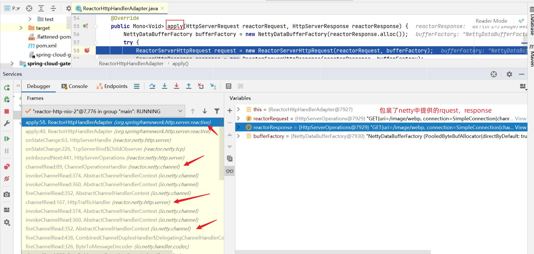534x254 pixels.
Task: Open the Maven tool window
Action: 531,56
